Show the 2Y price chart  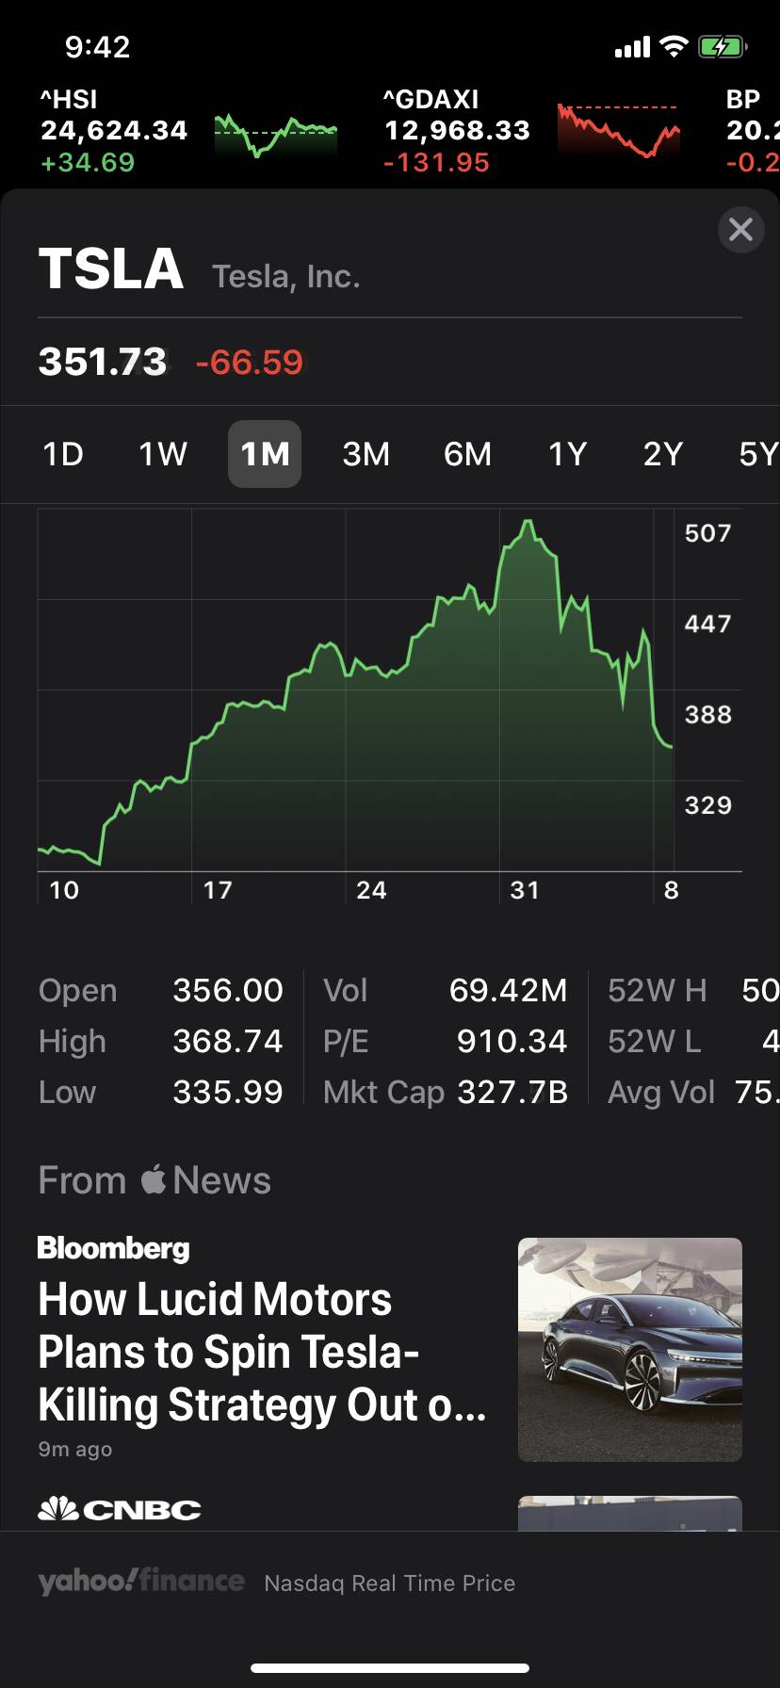pyautogui.click(x=662, y=454)
